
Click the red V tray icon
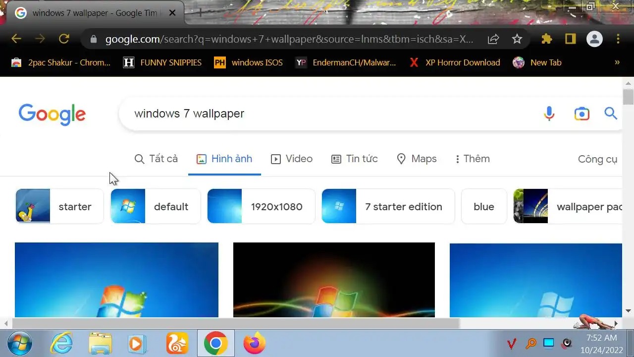[512, 343]
